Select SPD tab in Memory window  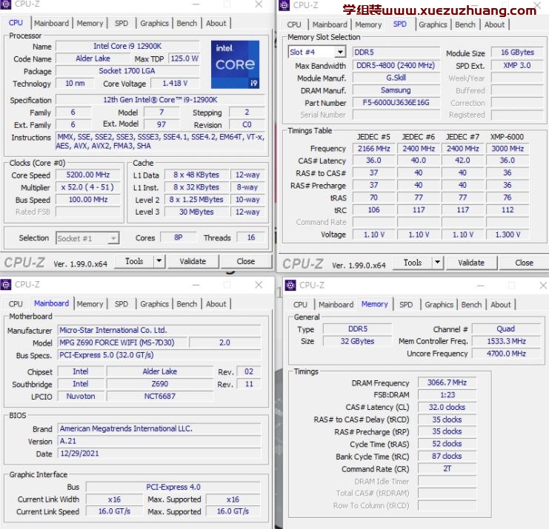(406, 305)
